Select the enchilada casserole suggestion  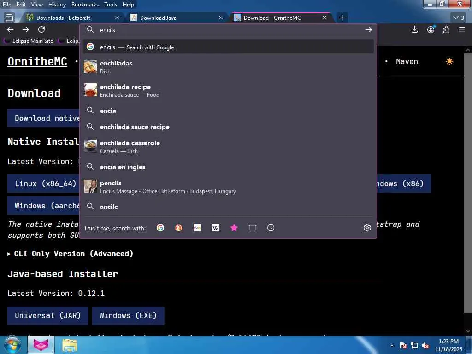(228, 147)
